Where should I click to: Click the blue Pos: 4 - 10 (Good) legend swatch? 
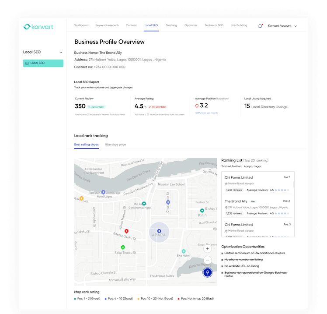coord(106,299)
